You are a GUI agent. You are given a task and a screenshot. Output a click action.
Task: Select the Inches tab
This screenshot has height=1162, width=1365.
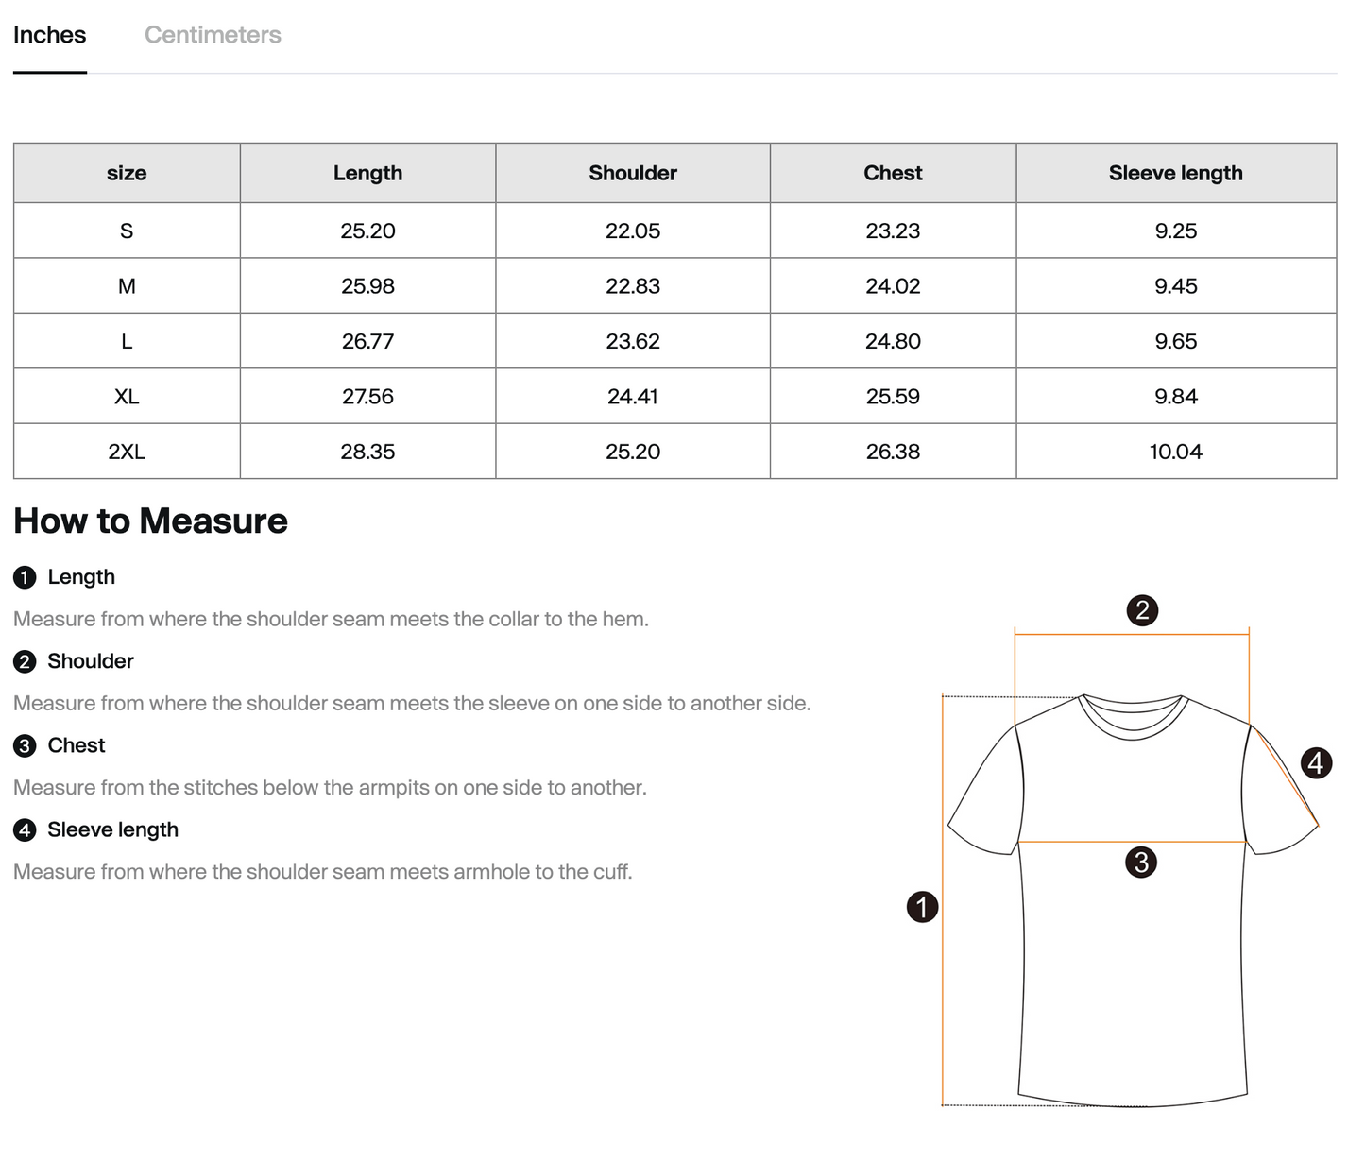pos(49,35)
